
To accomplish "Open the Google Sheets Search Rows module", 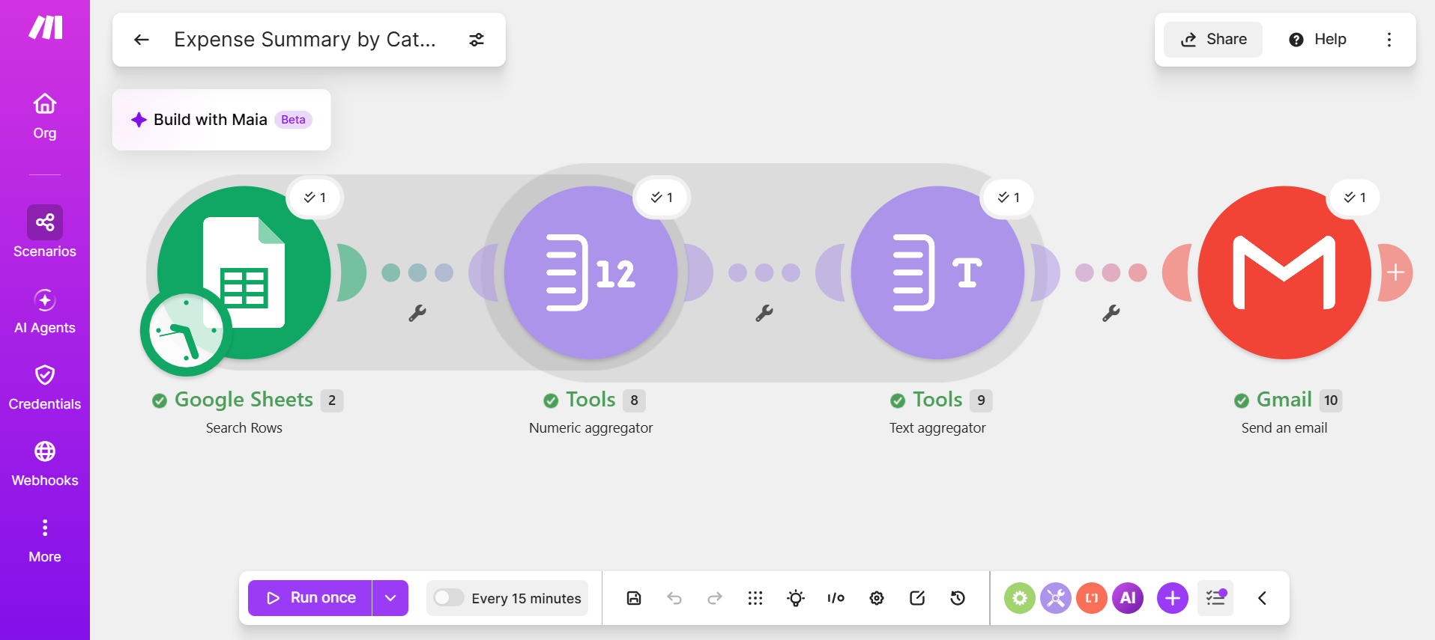I will [x=244, y=272].
